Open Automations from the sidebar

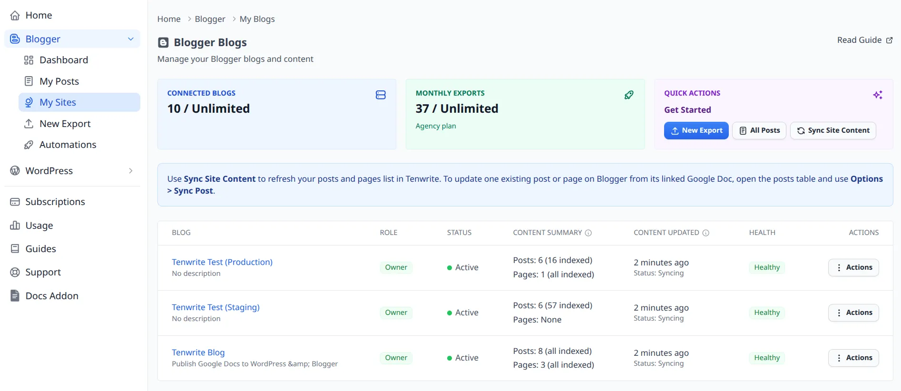pos(79,145)
